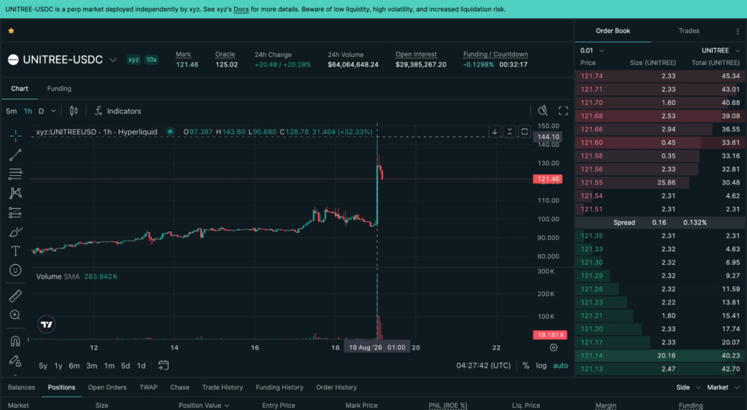Open the TWAP tab

click(x=148, y=387)
